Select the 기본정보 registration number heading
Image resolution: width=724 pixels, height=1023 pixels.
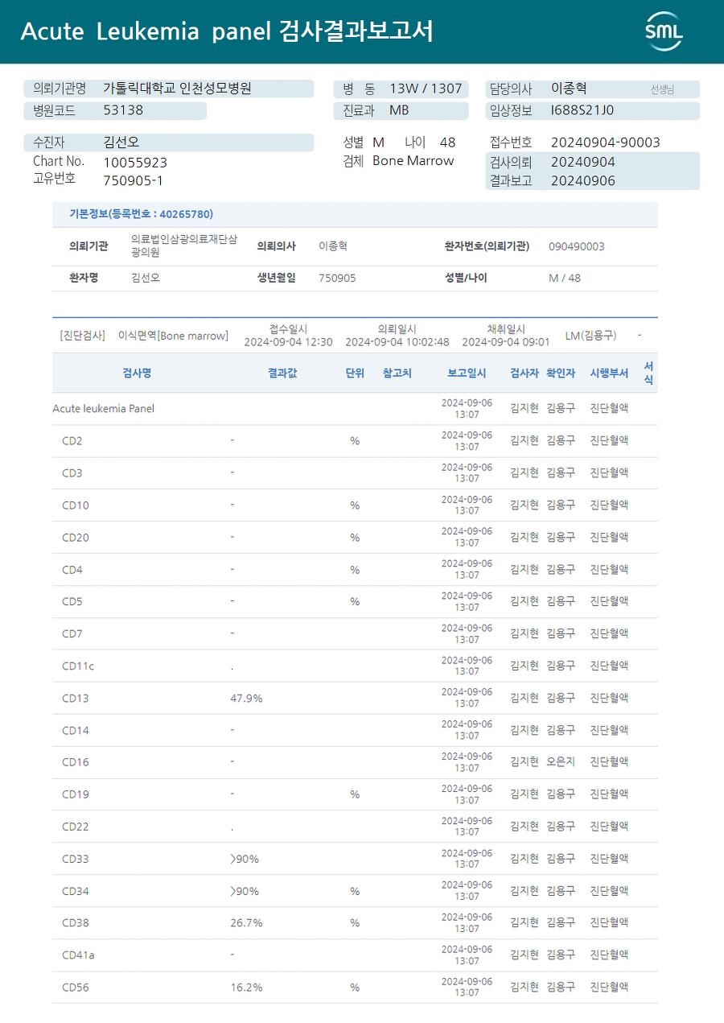click(141, 214)
